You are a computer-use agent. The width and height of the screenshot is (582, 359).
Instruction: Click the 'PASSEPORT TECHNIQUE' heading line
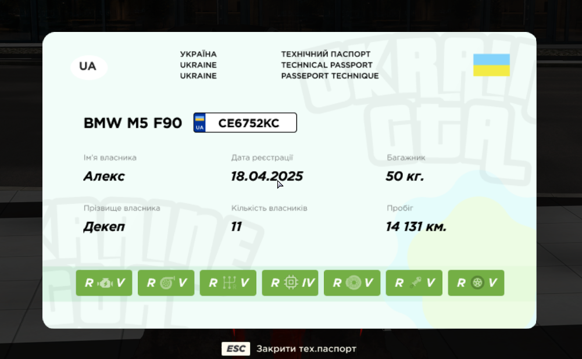click(330, 76)
